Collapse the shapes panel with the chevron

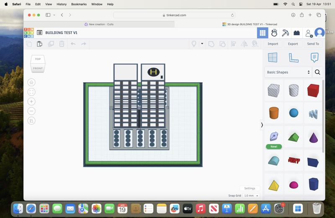262,125
